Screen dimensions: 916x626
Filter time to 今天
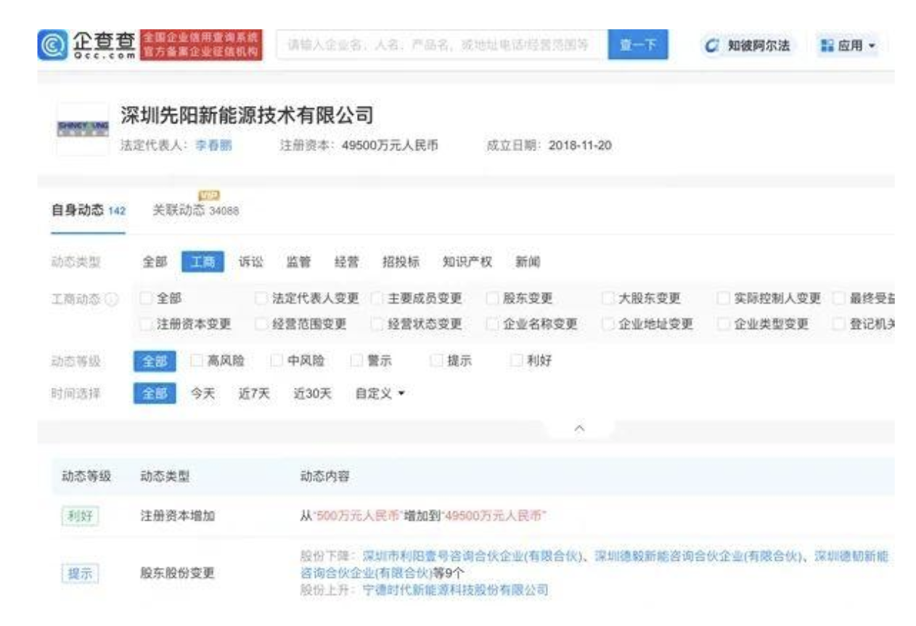(203, 394)
